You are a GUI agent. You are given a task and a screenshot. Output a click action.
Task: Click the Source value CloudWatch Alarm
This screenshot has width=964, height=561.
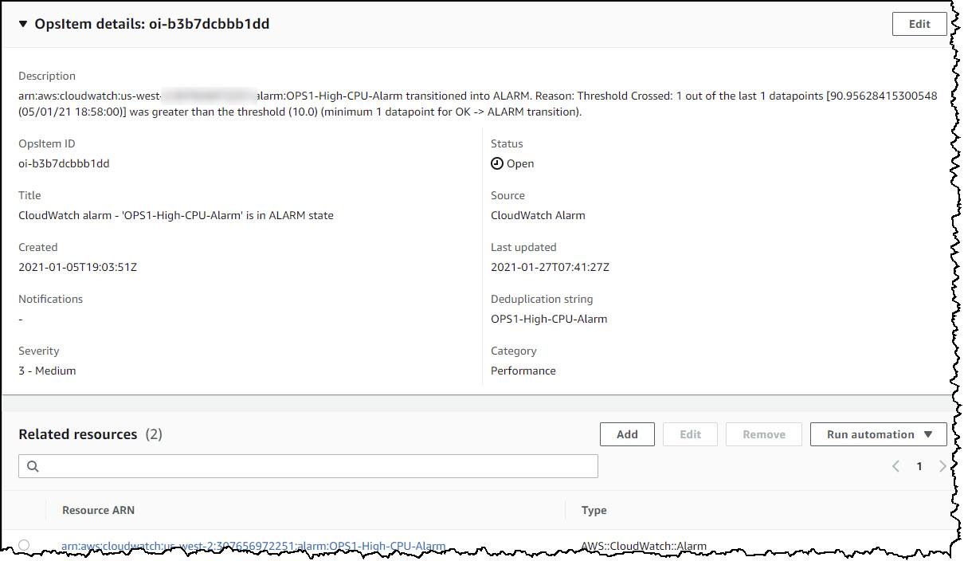click(538, 215)
